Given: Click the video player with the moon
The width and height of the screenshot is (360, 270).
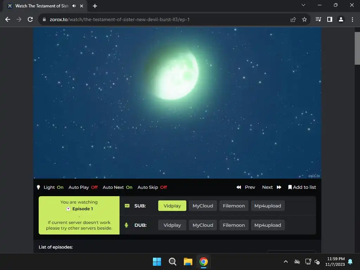Looking at the screenshot, I should tap(177, 103).
